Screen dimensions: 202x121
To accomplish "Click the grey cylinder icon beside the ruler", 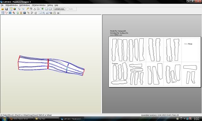I will 31,9.
